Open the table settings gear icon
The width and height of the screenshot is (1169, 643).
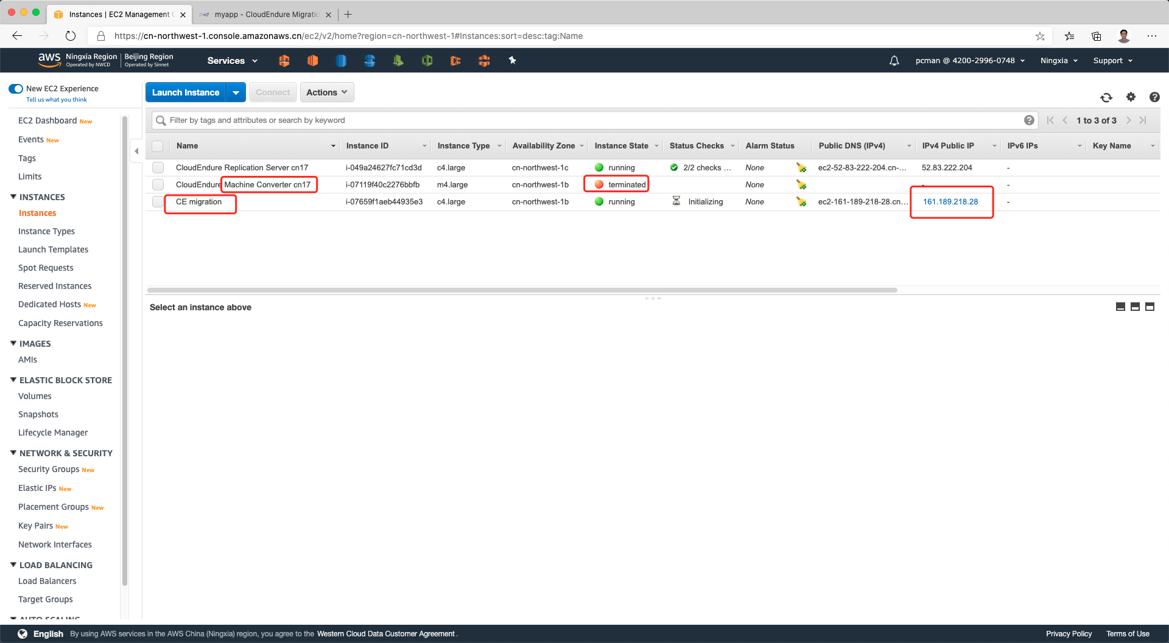(x=1131, y=97)
